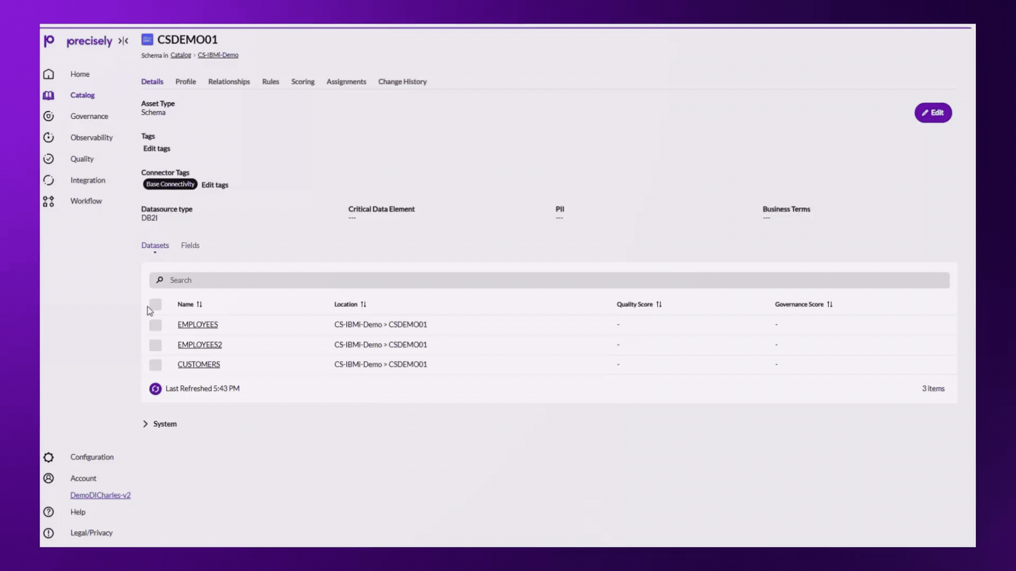Viewport: 1016px width, 571px height.
Task: Click the Edit button
Action: [933, 113]
